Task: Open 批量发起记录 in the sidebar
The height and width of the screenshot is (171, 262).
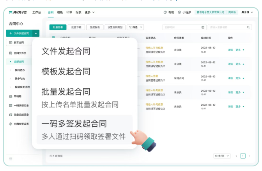Action: click(19, 115)
